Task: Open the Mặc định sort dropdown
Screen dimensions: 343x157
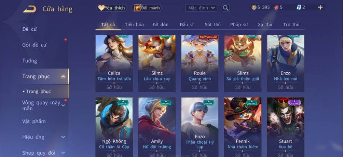Action: pos(201,8)
